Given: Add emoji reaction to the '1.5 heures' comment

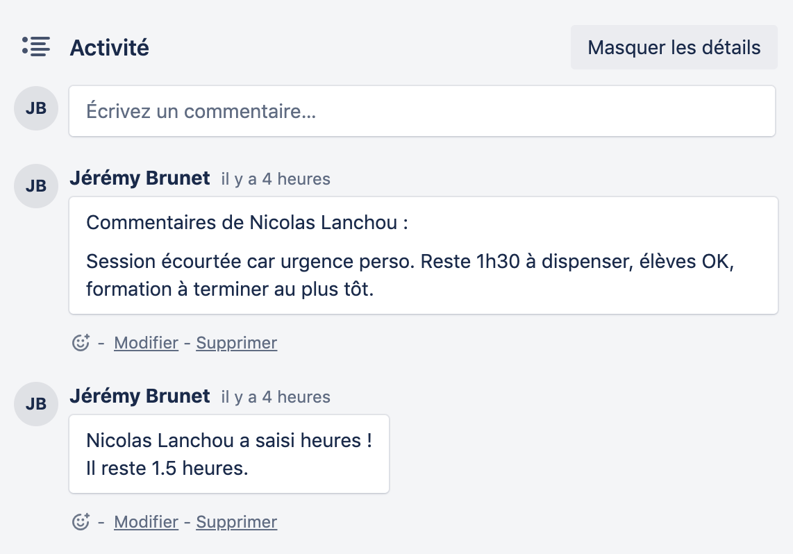Looking at the screenshot, I should coord(81,522).
